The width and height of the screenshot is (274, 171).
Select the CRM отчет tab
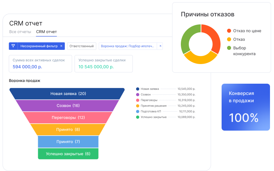(x=46, y=32)
